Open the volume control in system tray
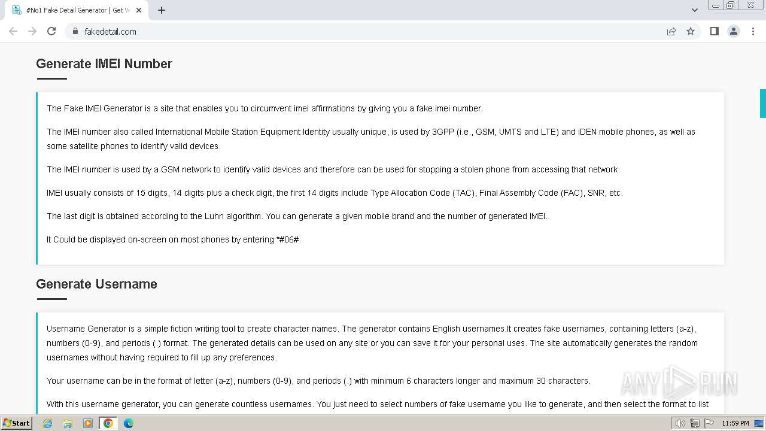The height and width of the screenshot is (431, 766). coord(680,423)
